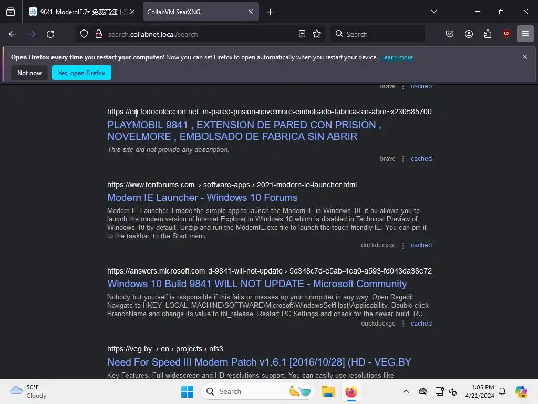Image resolution: width=538 pixels, height=404 pixels.
Task: Click brave engine label on PLAYMOBIL result
Action: tap(387, 159)
